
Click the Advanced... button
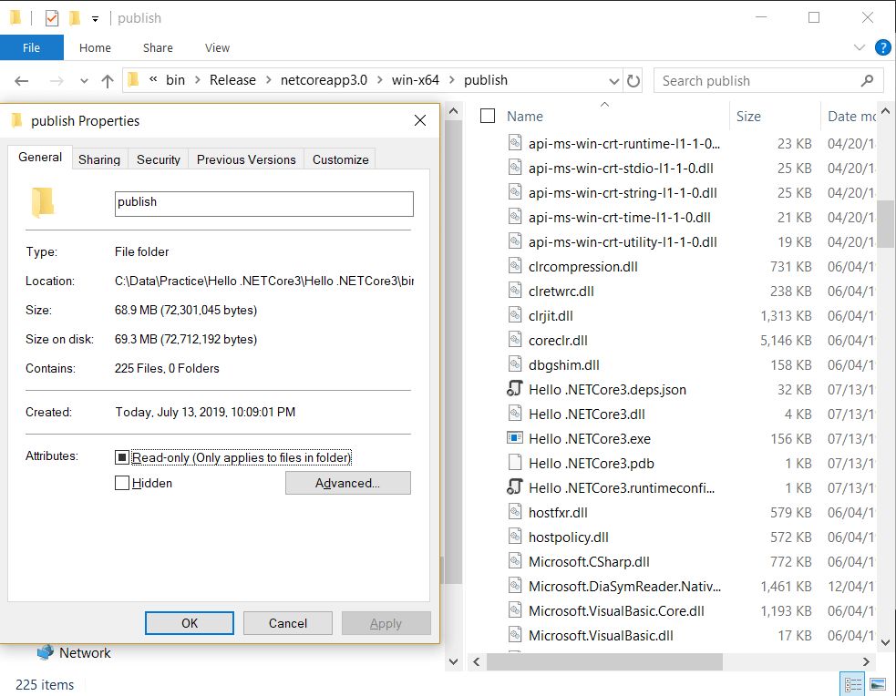(x=347, y=483)
